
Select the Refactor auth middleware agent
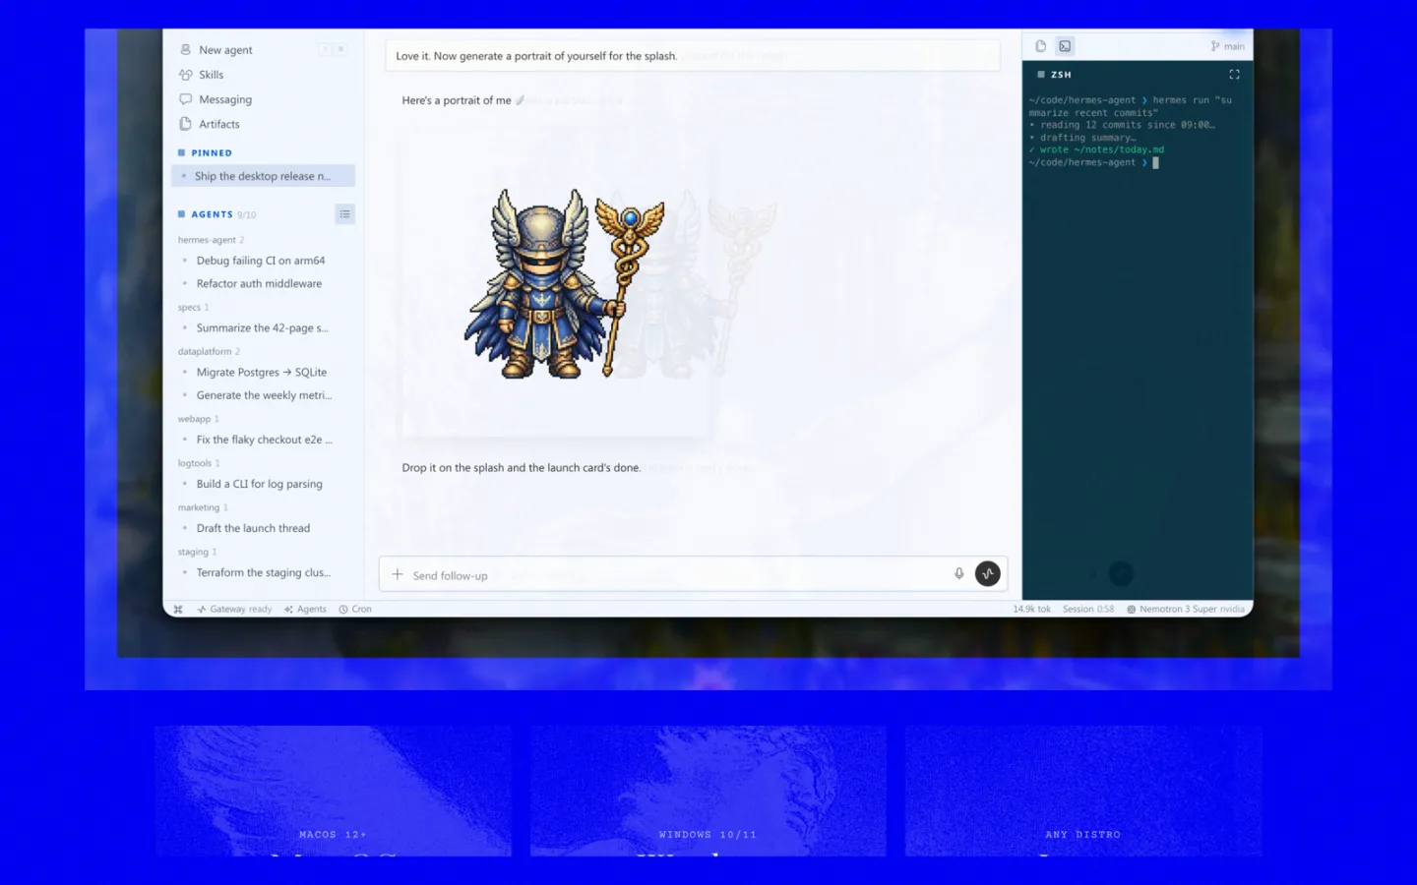(259, 283)
